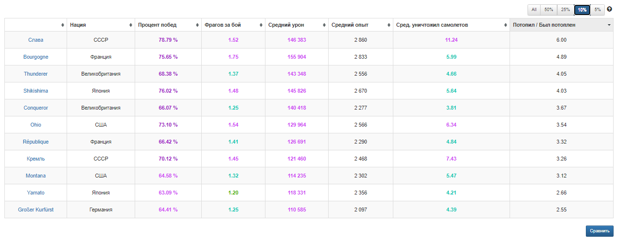Click planes destroyed value 6.34

(451, 125)
